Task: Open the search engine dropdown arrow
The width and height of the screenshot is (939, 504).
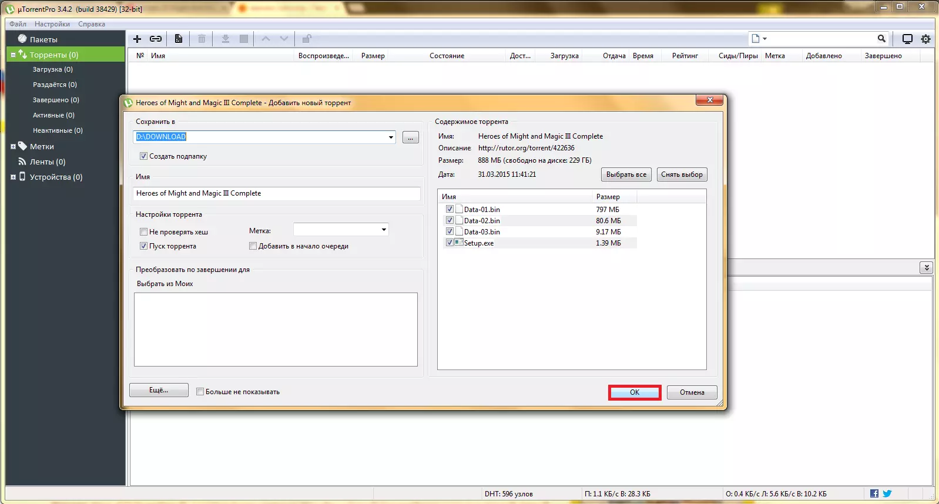Action: [764, 39]
